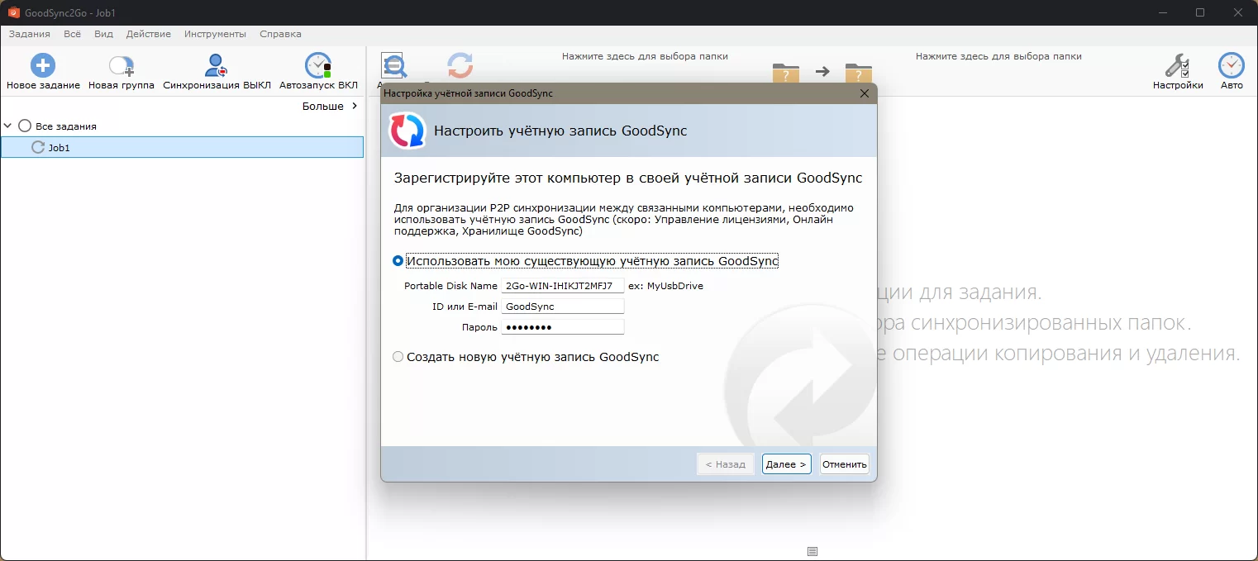Click the 'Все задания' label
Image resolution: width=1258 pixels, height=561 pixels.
pos(66,126)
